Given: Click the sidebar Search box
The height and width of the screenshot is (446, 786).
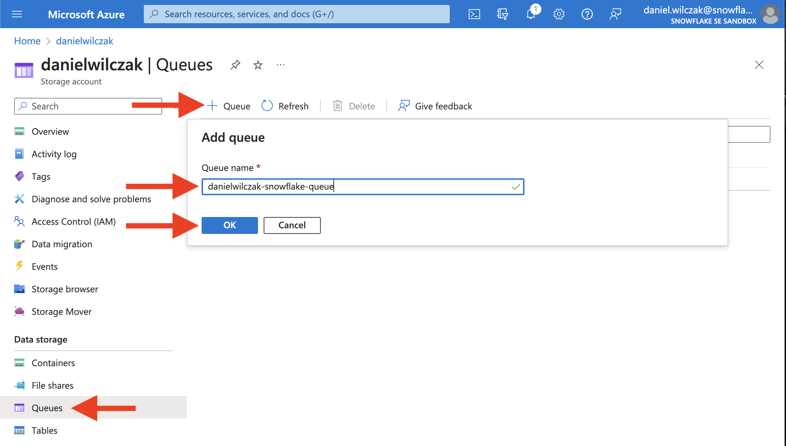Looking at the screenshot, I should pos(88,106).
